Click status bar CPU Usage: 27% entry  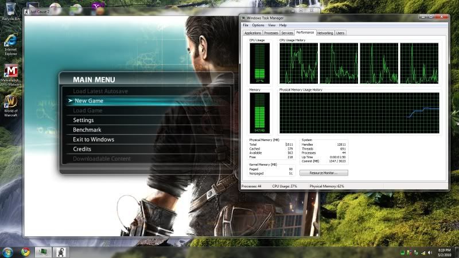285,186
